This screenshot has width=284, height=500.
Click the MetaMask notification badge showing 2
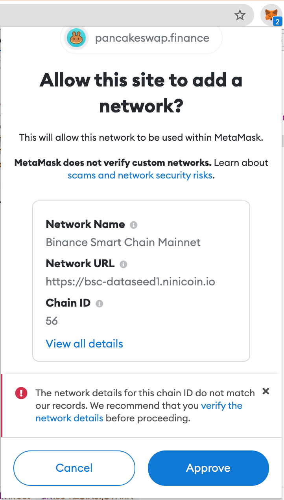click(x=277, y=22)
